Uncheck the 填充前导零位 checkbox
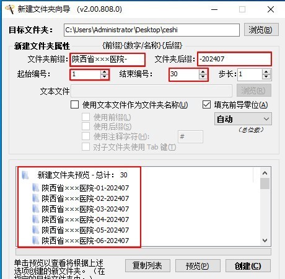The width and height of the screenshot is (285, 279). (206, 105)
